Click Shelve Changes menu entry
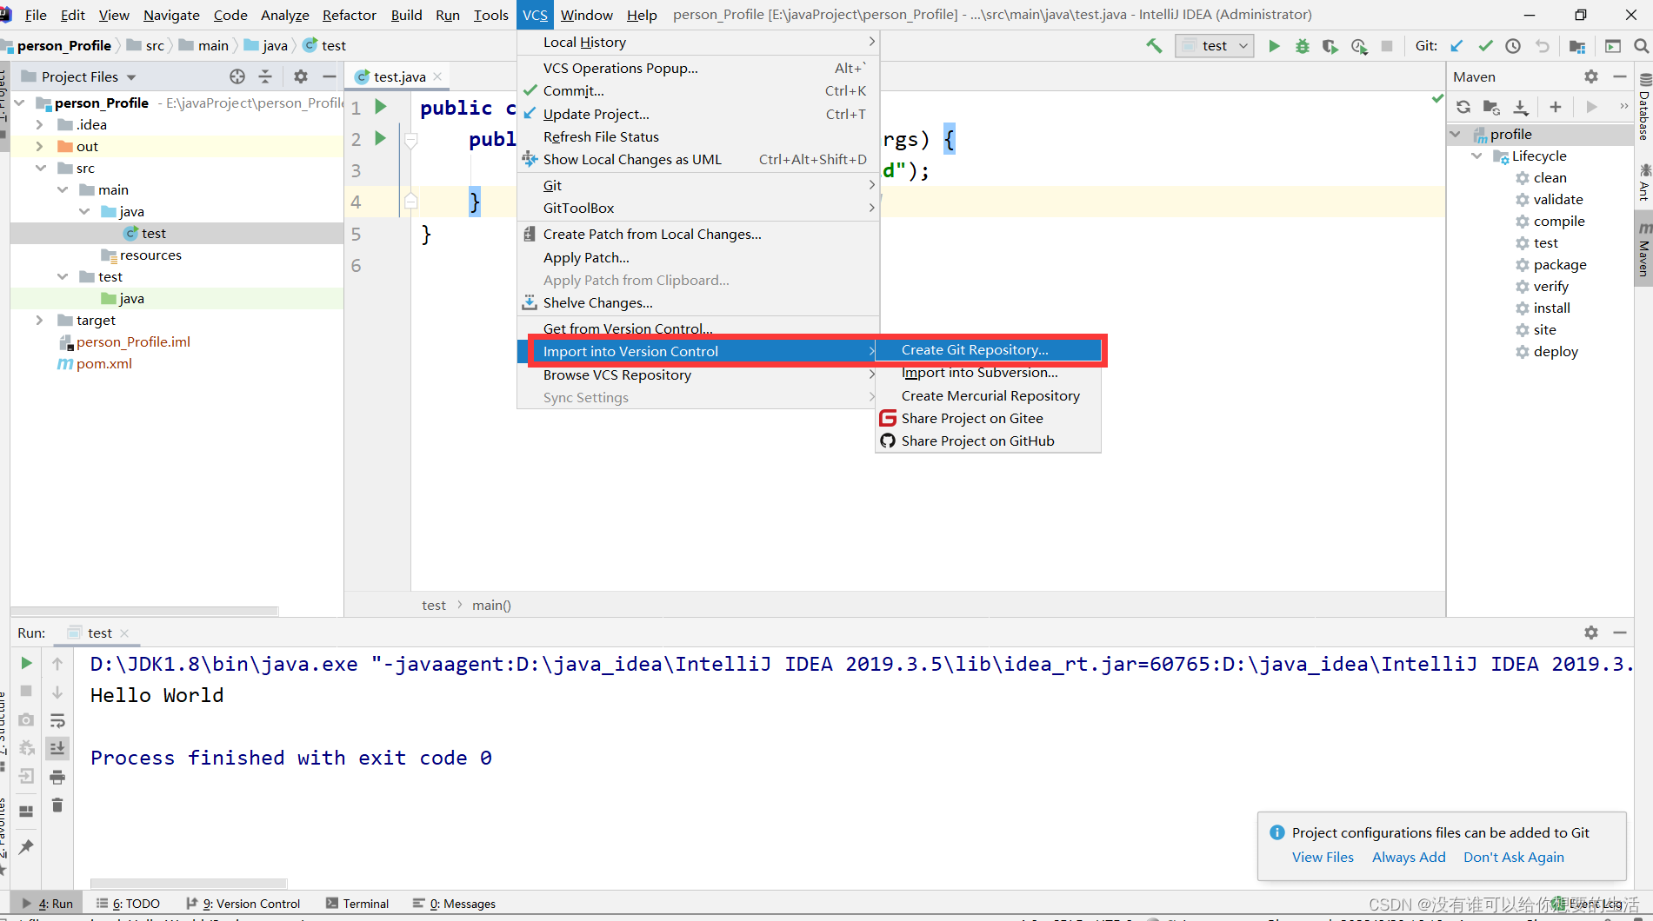This screenshot has width=1653, height=921. tap(698, 302)
